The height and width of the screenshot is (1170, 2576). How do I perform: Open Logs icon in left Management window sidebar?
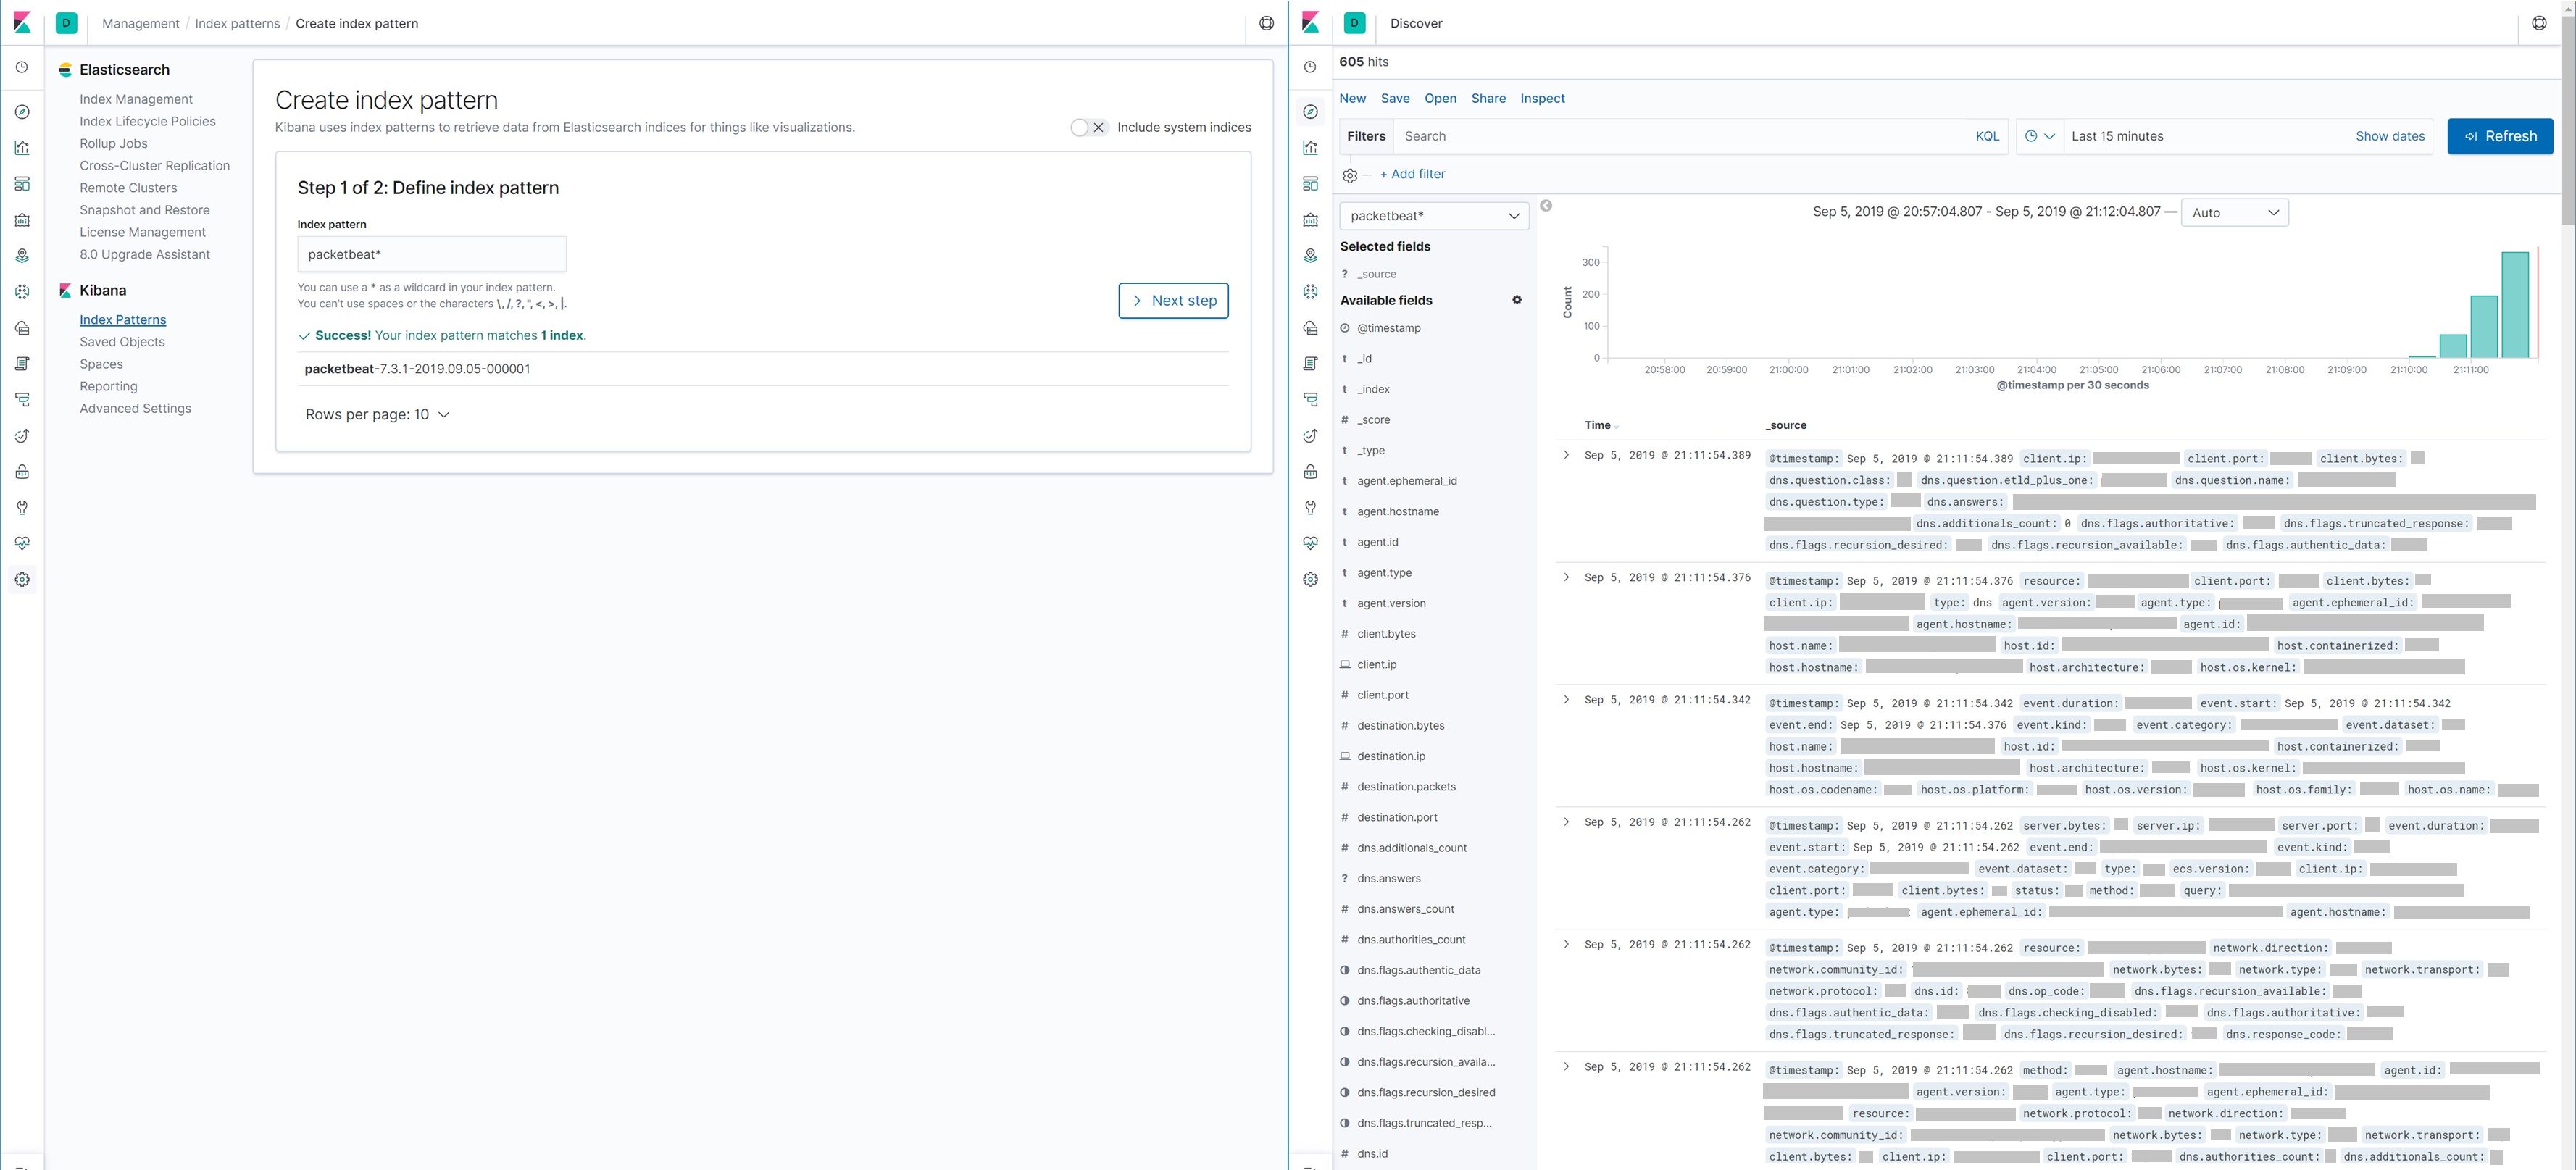click(x=22, y=364)
